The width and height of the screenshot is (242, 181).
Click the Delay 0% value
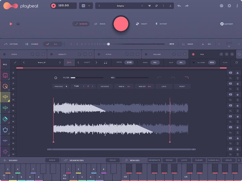point(181,62)
